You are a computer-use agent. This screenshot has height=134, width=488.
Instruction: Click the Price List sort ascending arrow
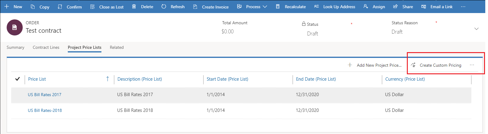107,79
